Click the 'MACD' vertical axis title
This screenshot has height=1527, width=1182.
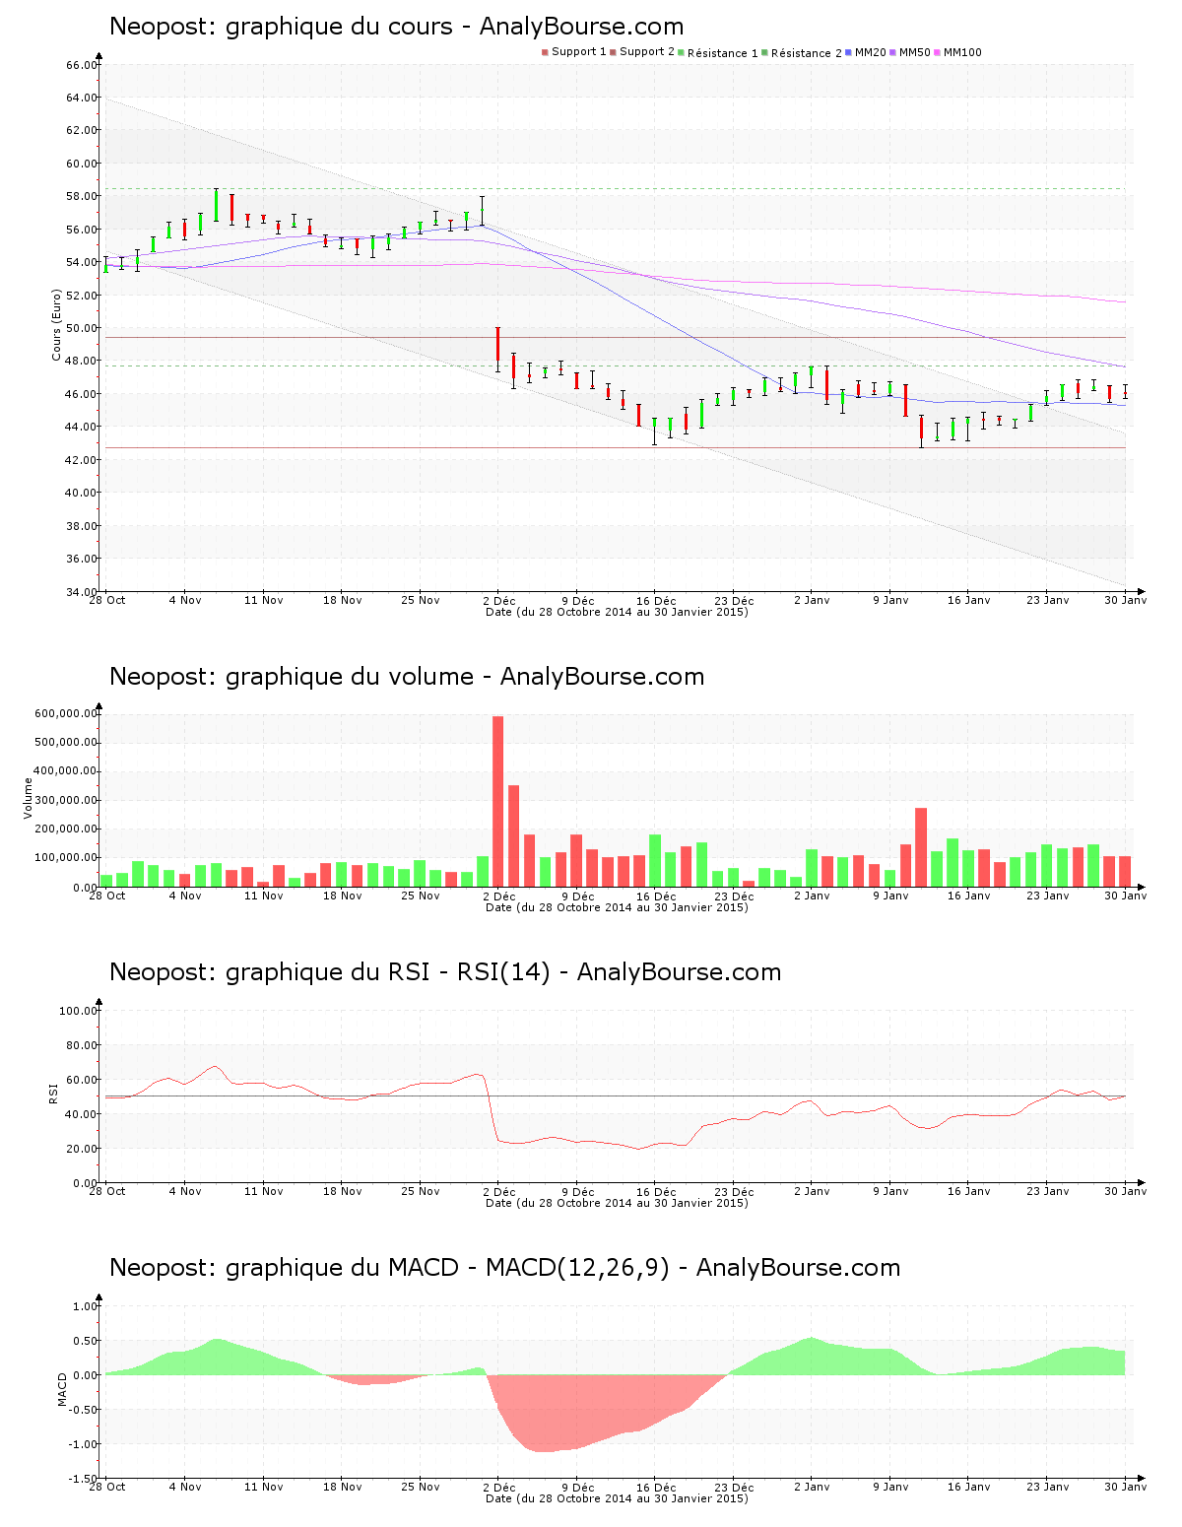pos(62,1389)
